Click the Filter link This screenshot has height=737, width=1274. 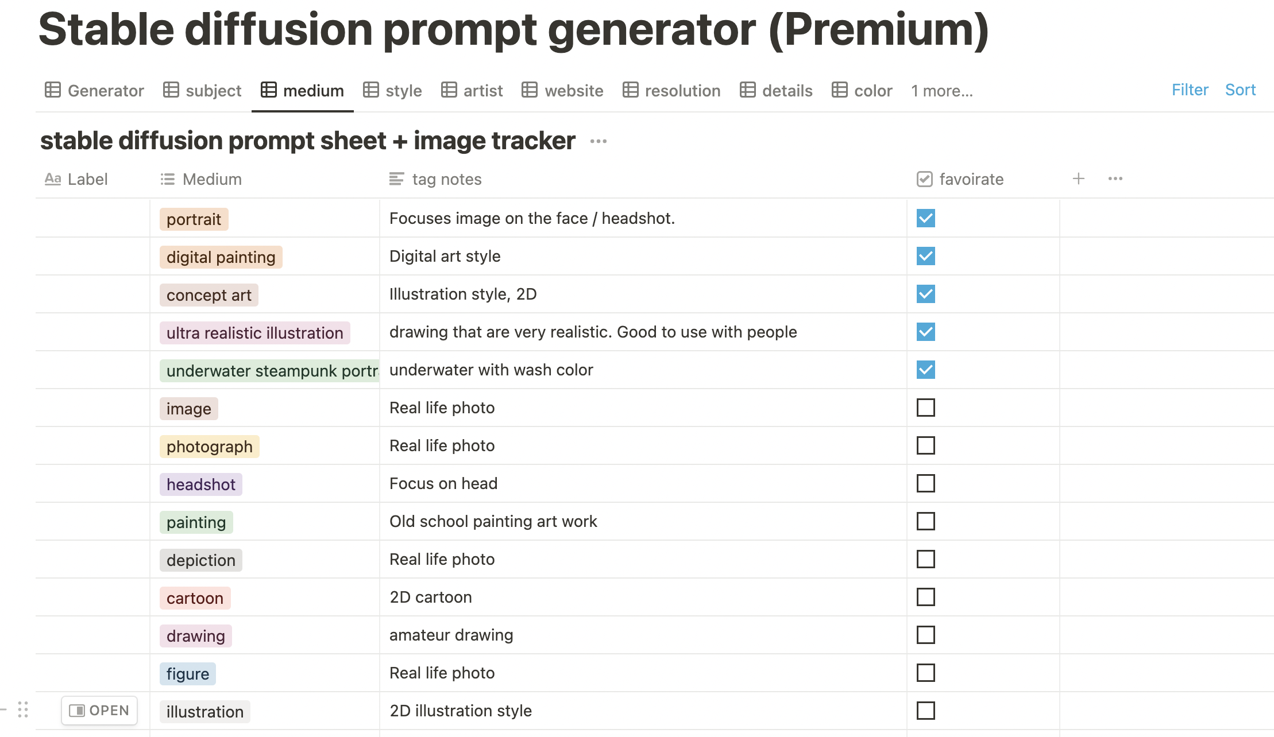(x=1190, y=90)
